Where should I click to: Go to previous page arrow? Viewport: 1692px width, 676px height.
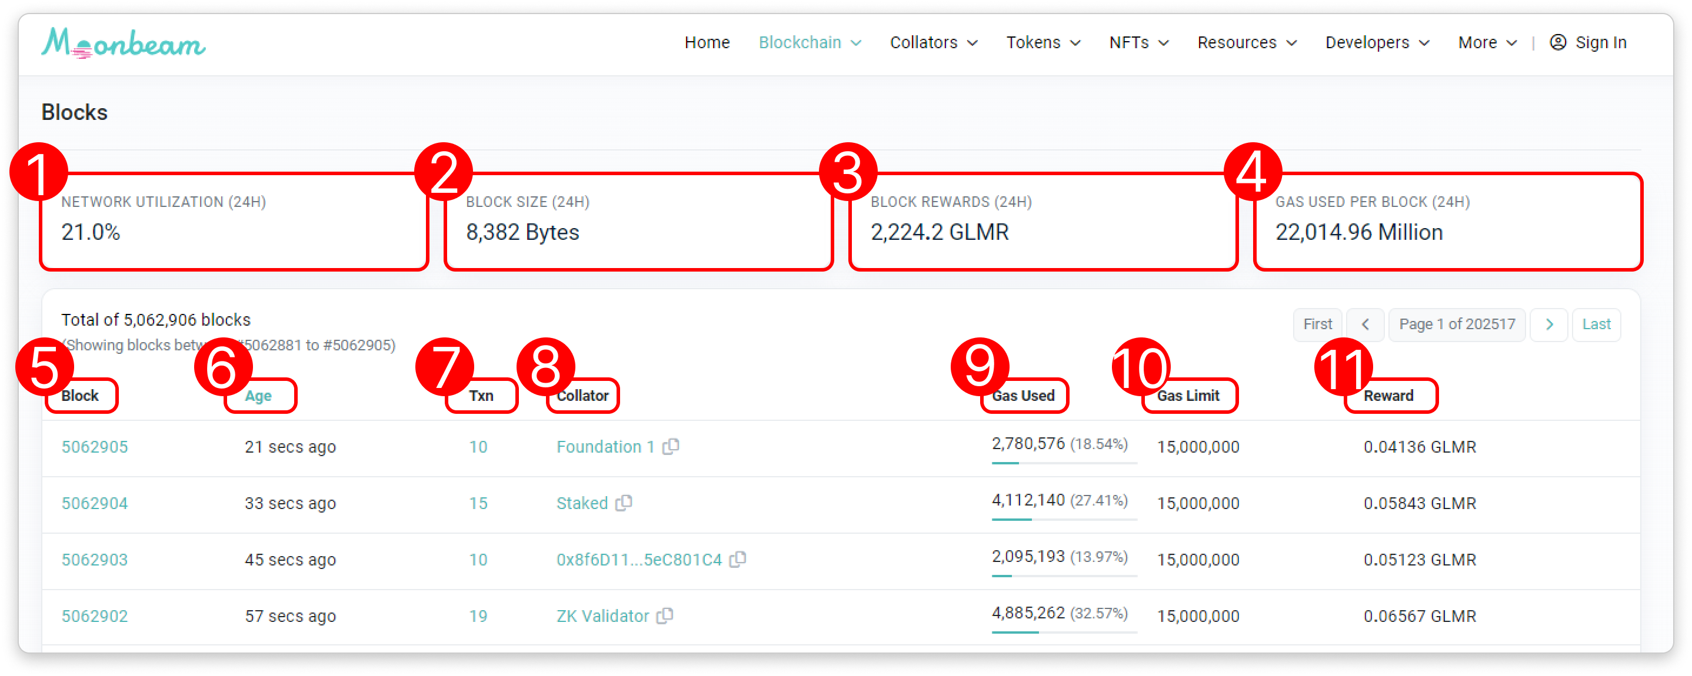point(1365,324)
